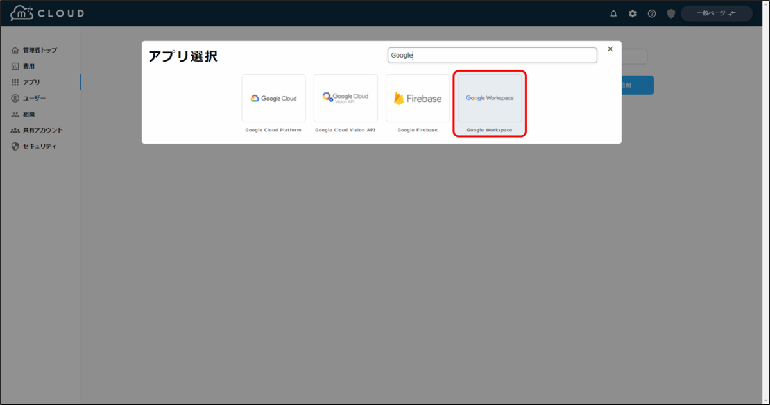Click the person icon beside ユーザー
The width and height of the screenshot is (770, 405).
[15, 98]
